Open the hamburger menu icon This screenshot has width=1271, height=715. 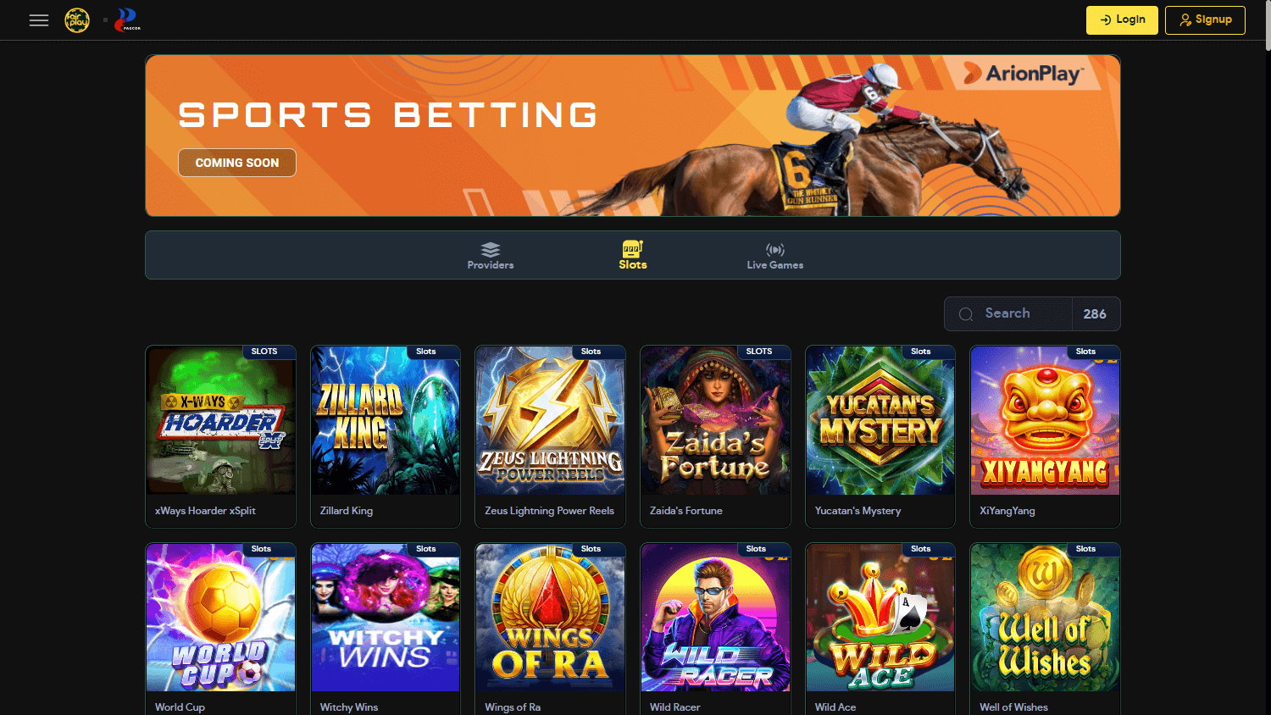click(x=39, y=20)
